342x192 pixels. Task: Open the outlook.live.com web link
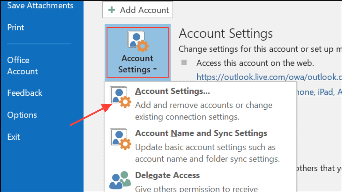pos(269,77)
